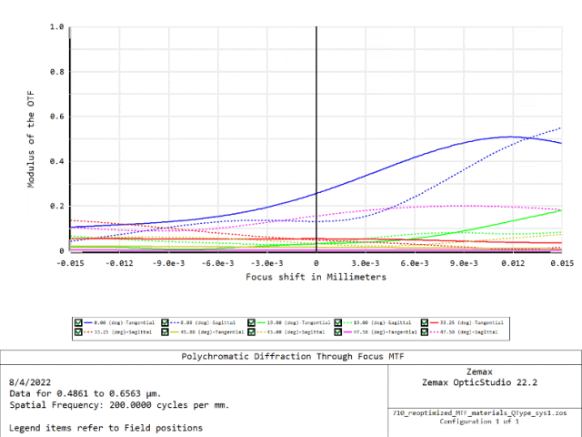The image size is (582, 437).
Task: Disable the 33.25 (deg)-Sagittal checkbox
Action: [78, 331]
